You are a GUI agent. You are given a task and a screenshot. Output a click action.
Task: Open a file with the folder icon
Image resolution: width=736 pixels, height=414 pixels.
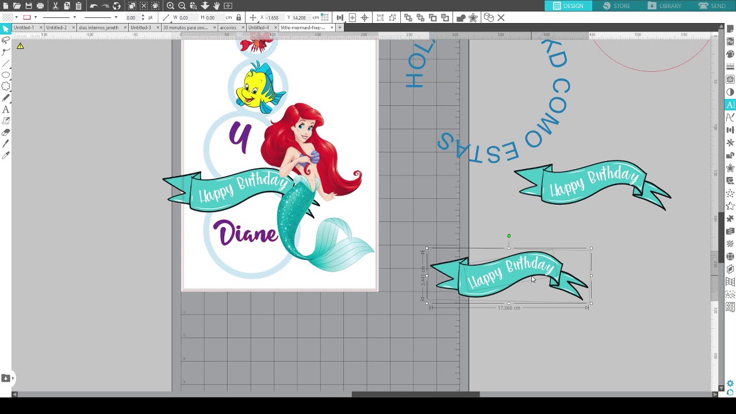[x=17, y=6]
